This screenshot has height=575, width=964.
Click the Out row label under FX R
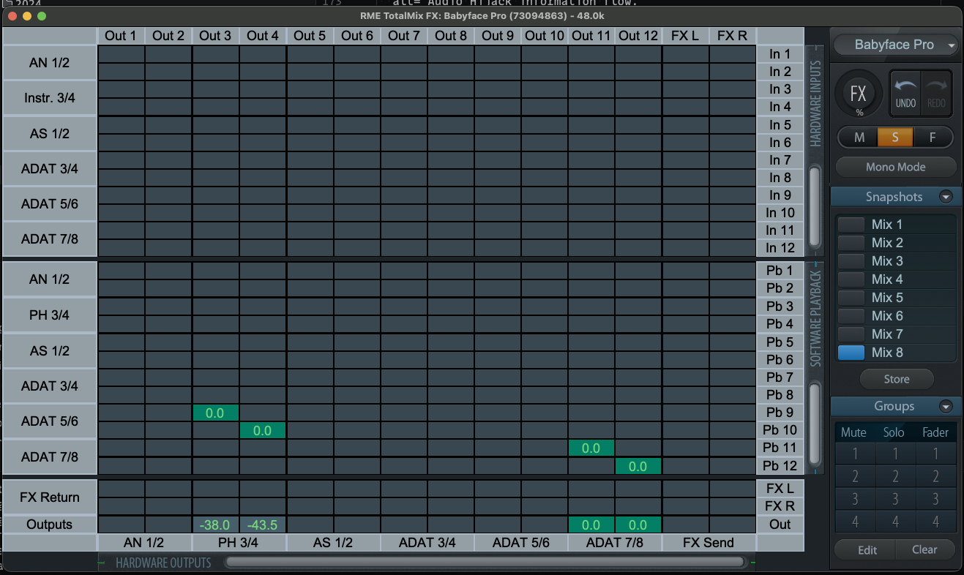[780, 525]
